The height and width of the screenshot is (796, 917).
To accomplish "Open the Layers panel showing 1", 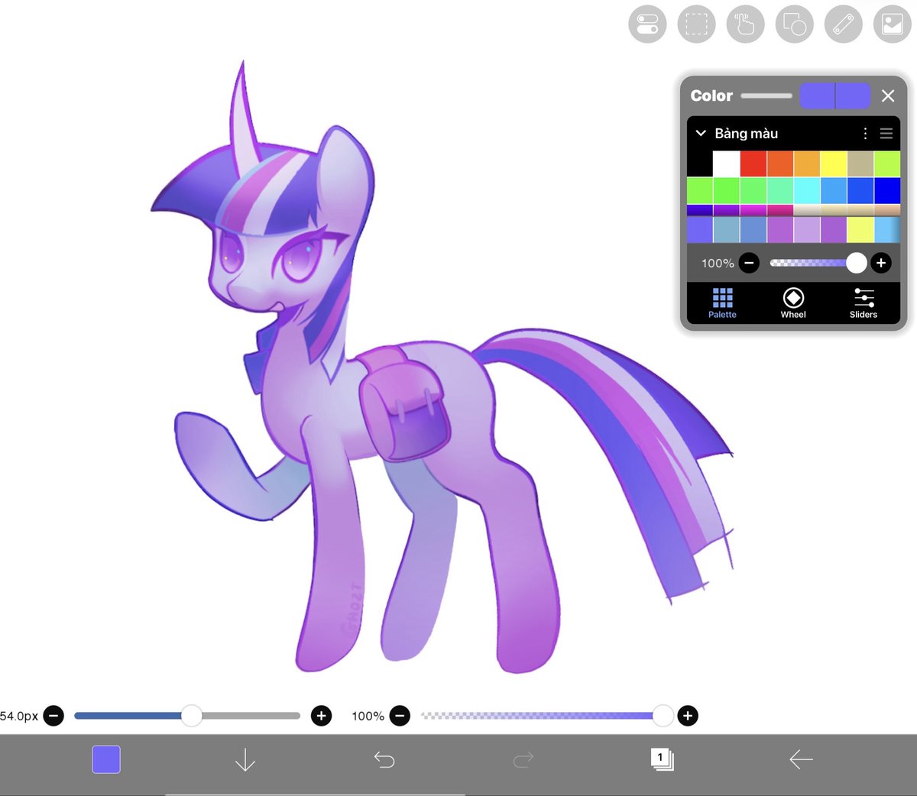I will click(x=662, y=759).
